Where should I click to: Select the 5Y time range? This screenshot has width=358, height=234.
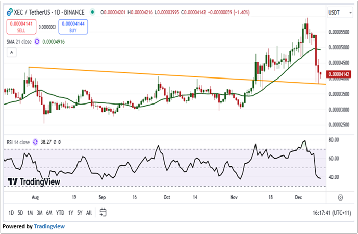pyautogui.click(x=80, y=213)
